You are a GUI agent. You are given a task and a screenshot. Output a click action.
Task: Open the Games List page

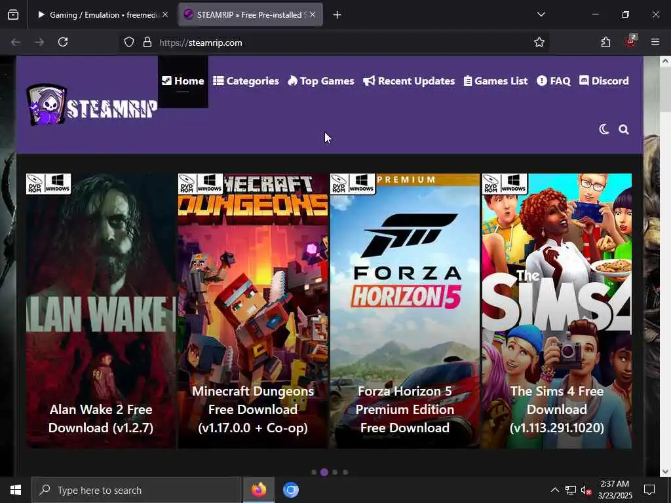495,81
